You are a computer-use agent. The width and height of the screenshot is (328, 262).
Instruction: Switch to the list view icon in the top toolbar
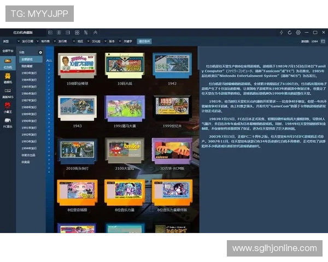pyautogui.click(x=86, y=32)
